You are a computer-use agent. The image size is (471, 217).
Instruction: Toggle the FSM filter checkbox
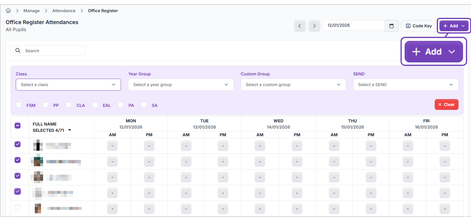pyautogui.click(x=19, y=105)
